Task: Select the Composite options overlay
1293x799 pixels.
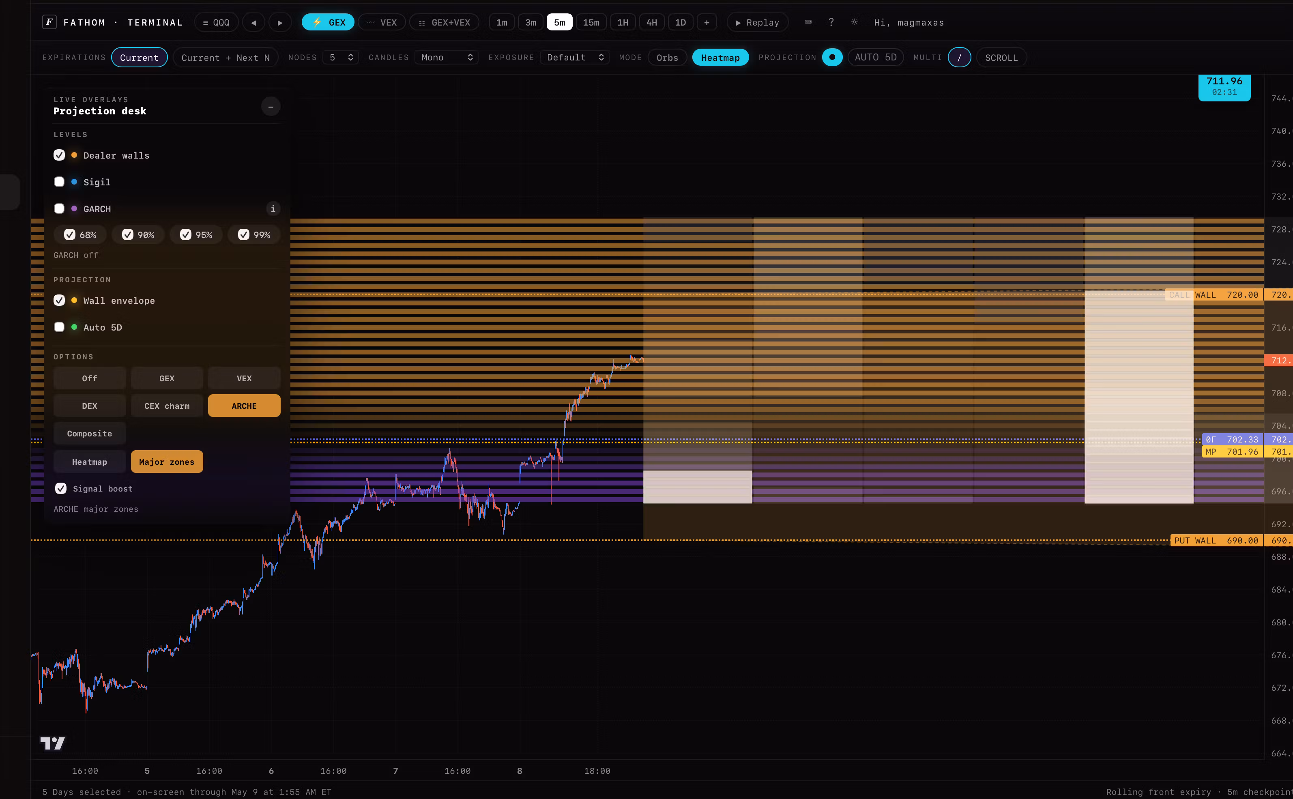Action: pos(90,433)
